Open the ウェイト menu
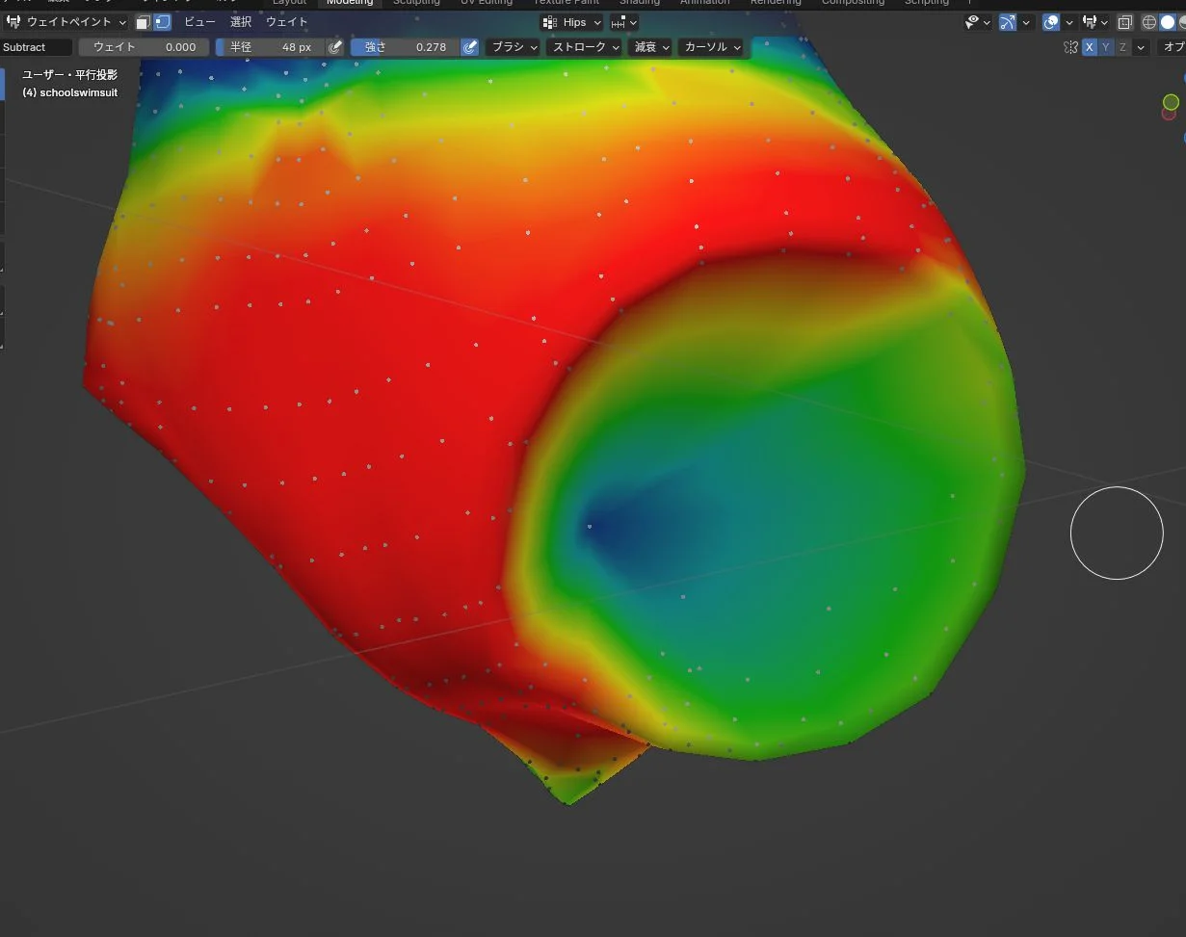1186x937 pixels. click(x=287, y=22)
